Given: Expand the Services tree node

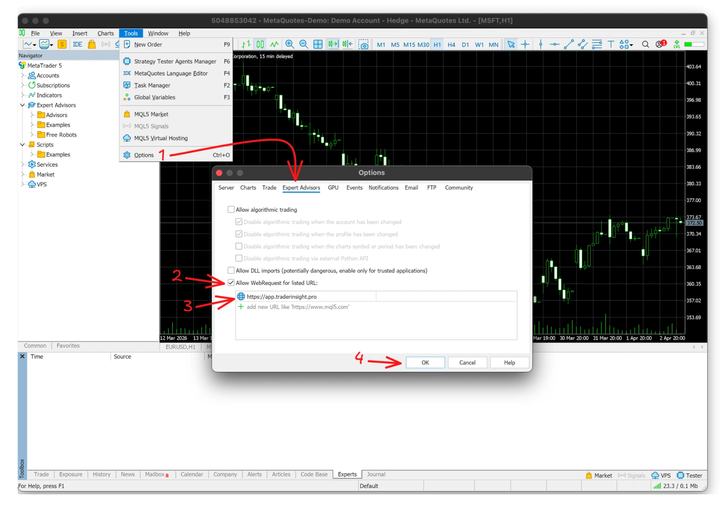Looking at the screenshot, I should click(x=22, y=165).
